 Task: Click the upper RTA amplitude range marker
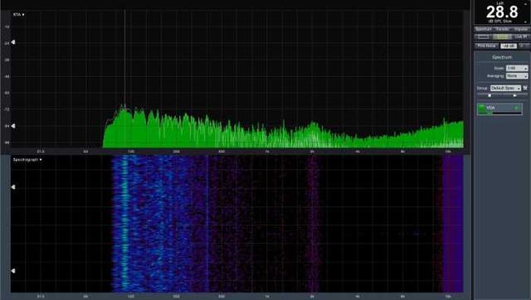click(x=13, y=42)
